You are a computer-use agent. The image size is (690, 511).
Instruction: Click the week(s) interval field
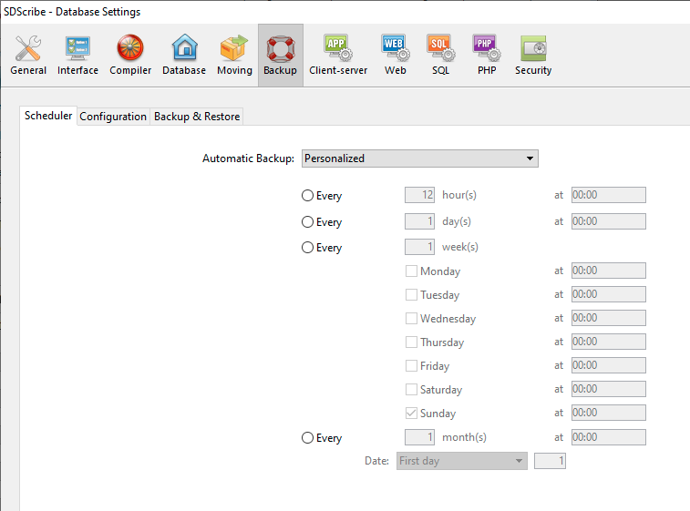[419, 247]
